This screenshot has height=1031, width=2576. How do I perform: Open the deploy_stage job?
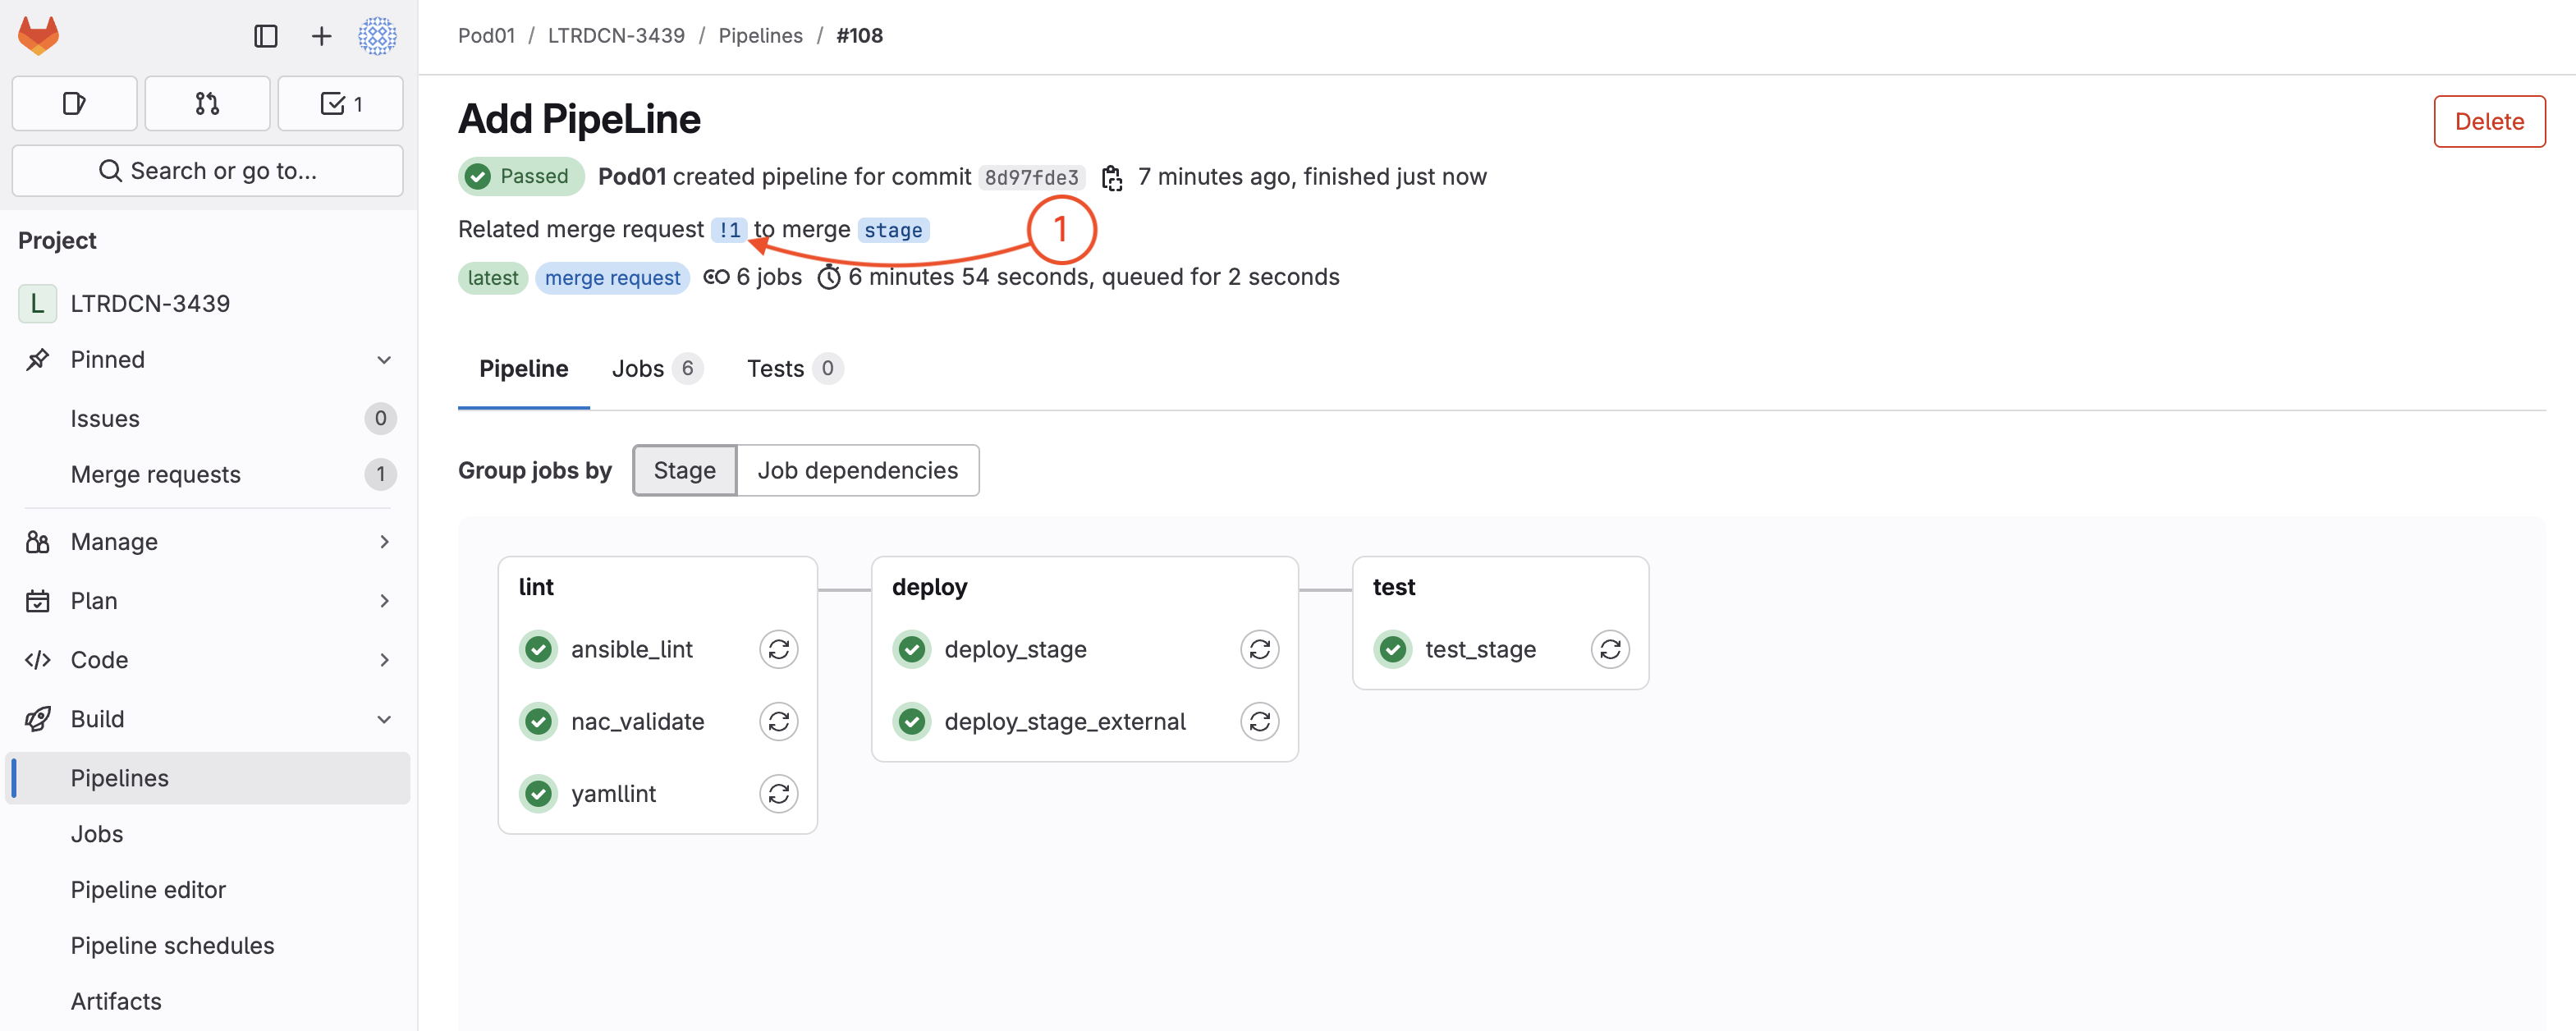click(x=1015, y=649)
